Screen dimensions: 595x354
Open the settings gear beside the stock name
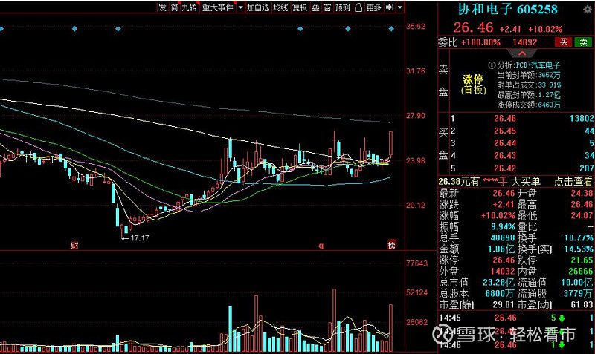click(x=587, y=9)
